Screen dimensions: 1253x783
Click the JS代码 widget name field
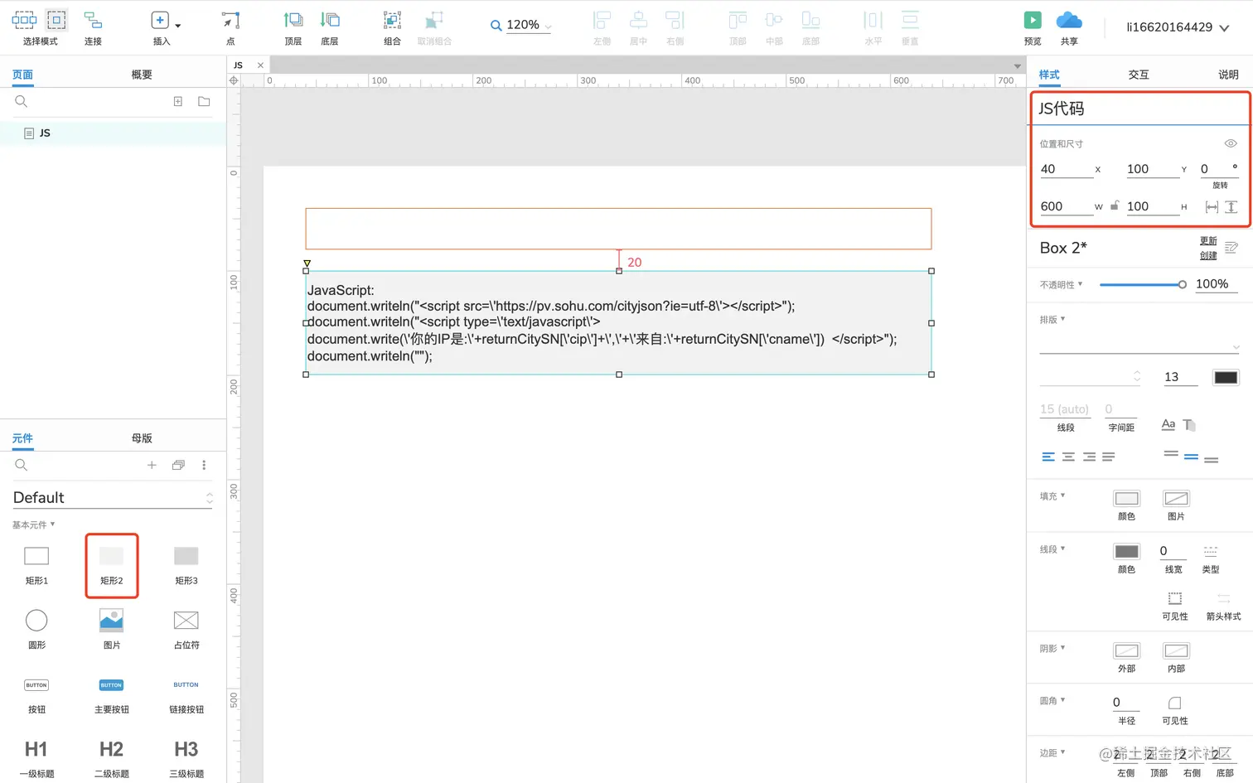(x=1139, y=109)
